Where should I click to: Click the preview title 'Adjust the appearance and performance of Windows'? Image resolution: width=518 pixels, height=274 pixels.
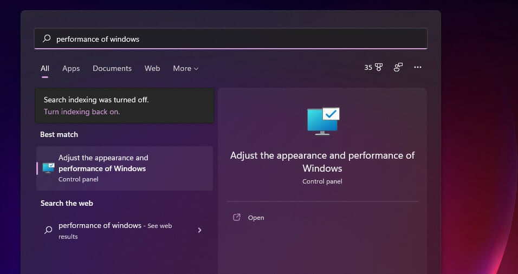click(322, 162)
